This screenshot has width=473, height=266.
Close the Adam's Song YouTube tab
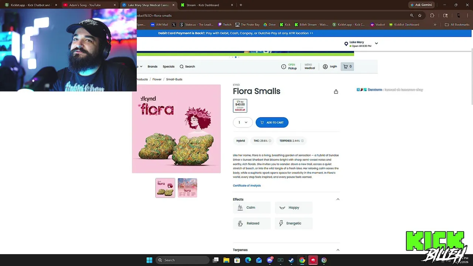click(115, 5)
